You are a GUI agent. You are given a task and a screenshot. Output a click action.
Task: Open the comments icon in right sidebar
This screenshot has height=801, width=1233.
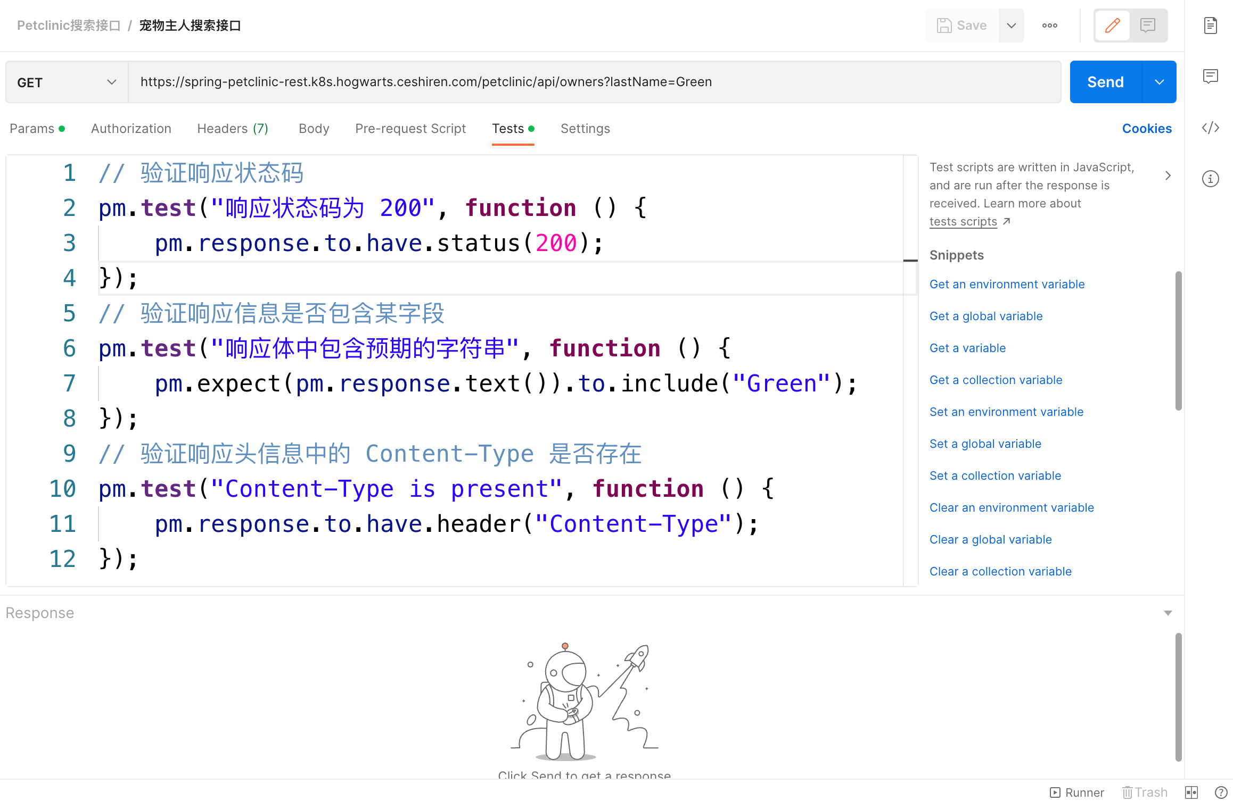(x=1210, y=77)
